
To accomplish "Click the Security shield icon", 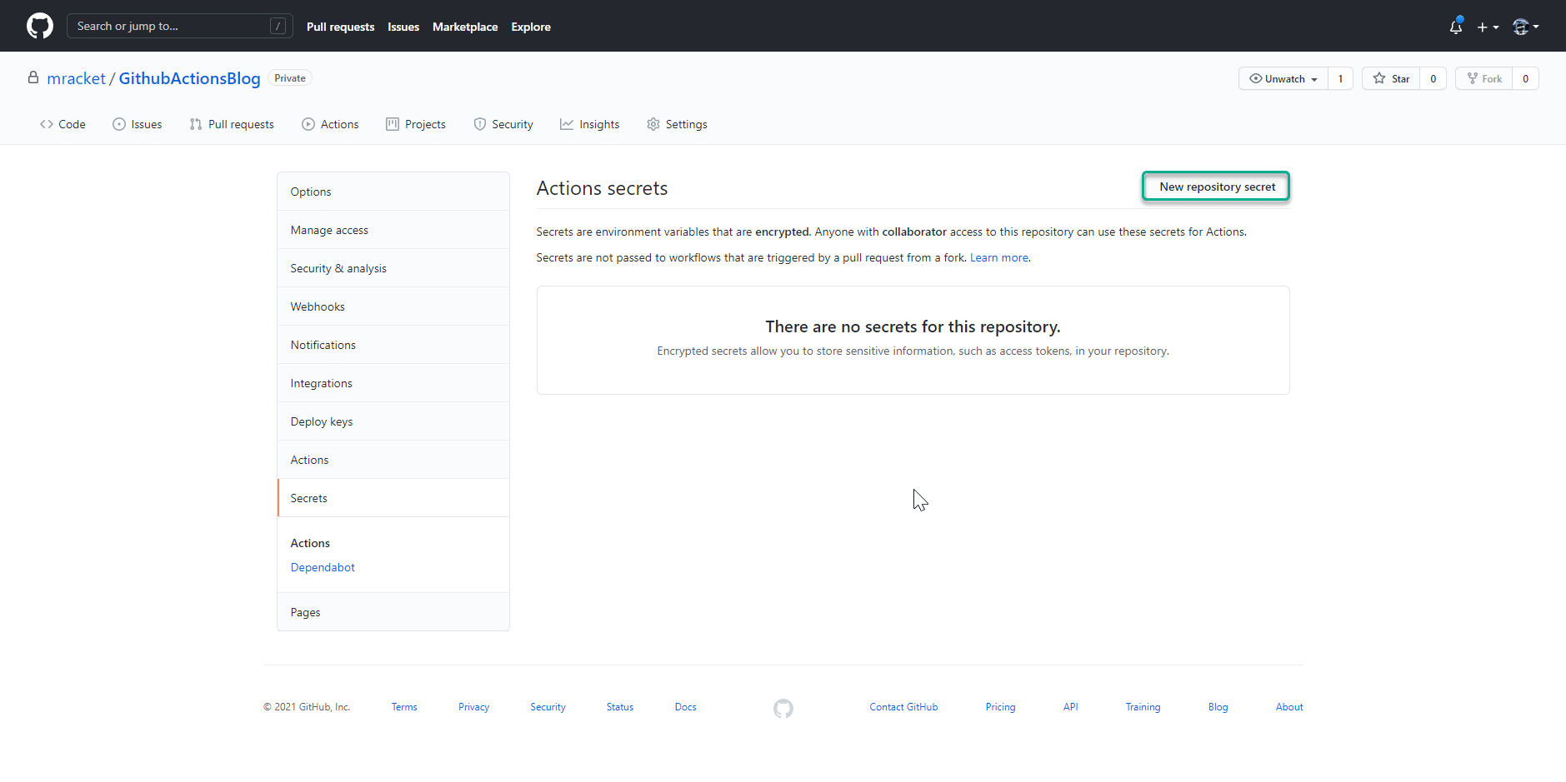I will tap(480, 124).
